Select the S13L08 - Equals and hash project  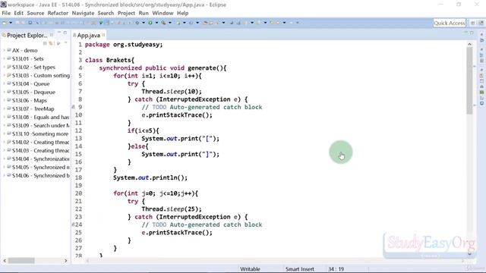(40, 117)
